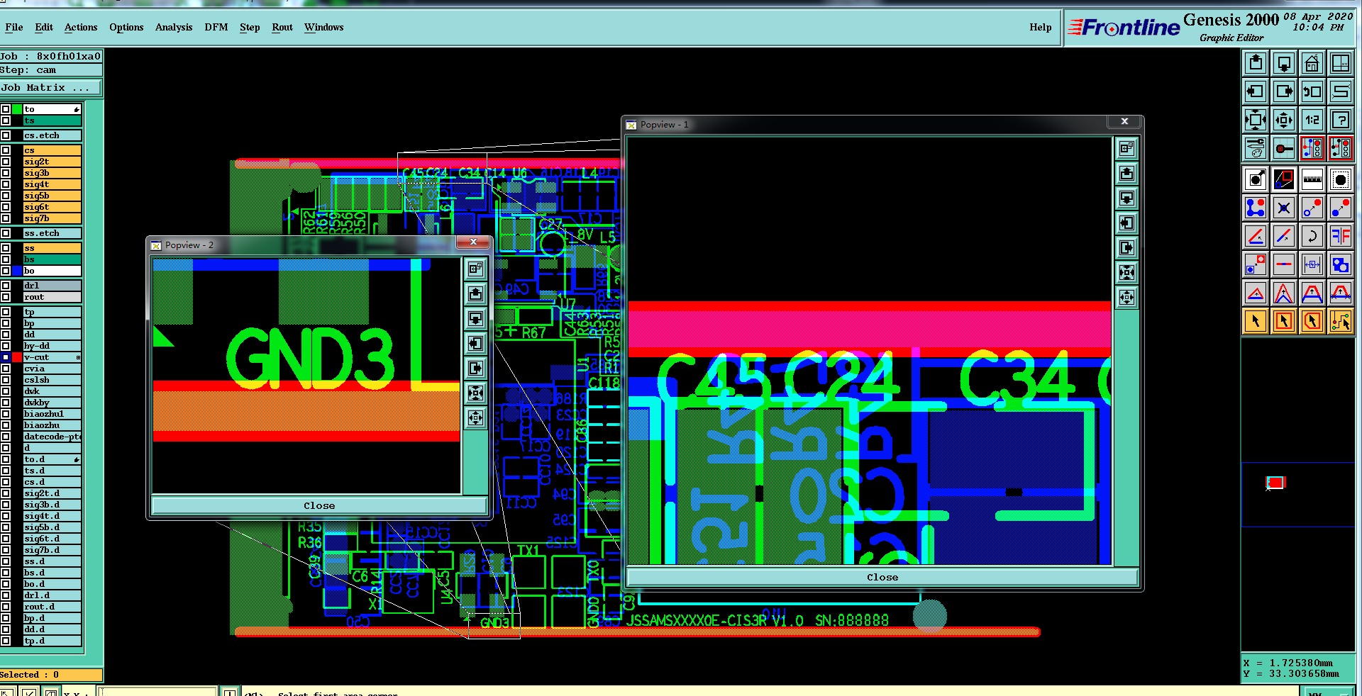This screenshot has width=1362, height=696.
Task: Click the home view icon
Action: [1312, 64]
